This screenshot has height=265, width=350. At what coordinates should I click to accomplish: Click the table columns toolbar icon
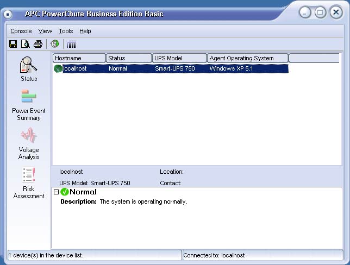point(71,44)
